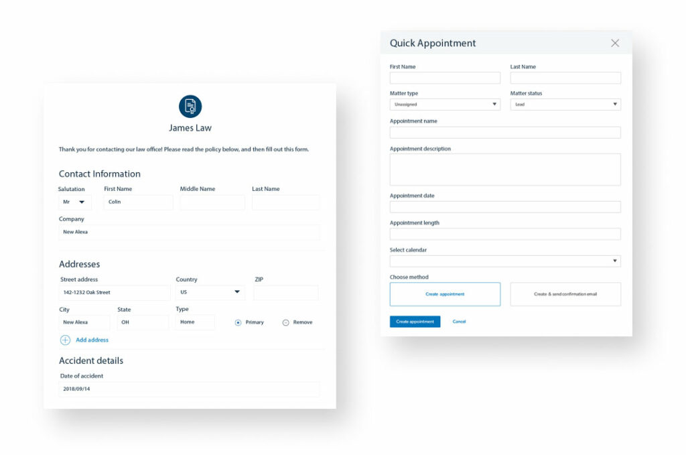686x455 pixels.
Task: Click the Quick Appointment Last Name field
Action: pos(565,78)
